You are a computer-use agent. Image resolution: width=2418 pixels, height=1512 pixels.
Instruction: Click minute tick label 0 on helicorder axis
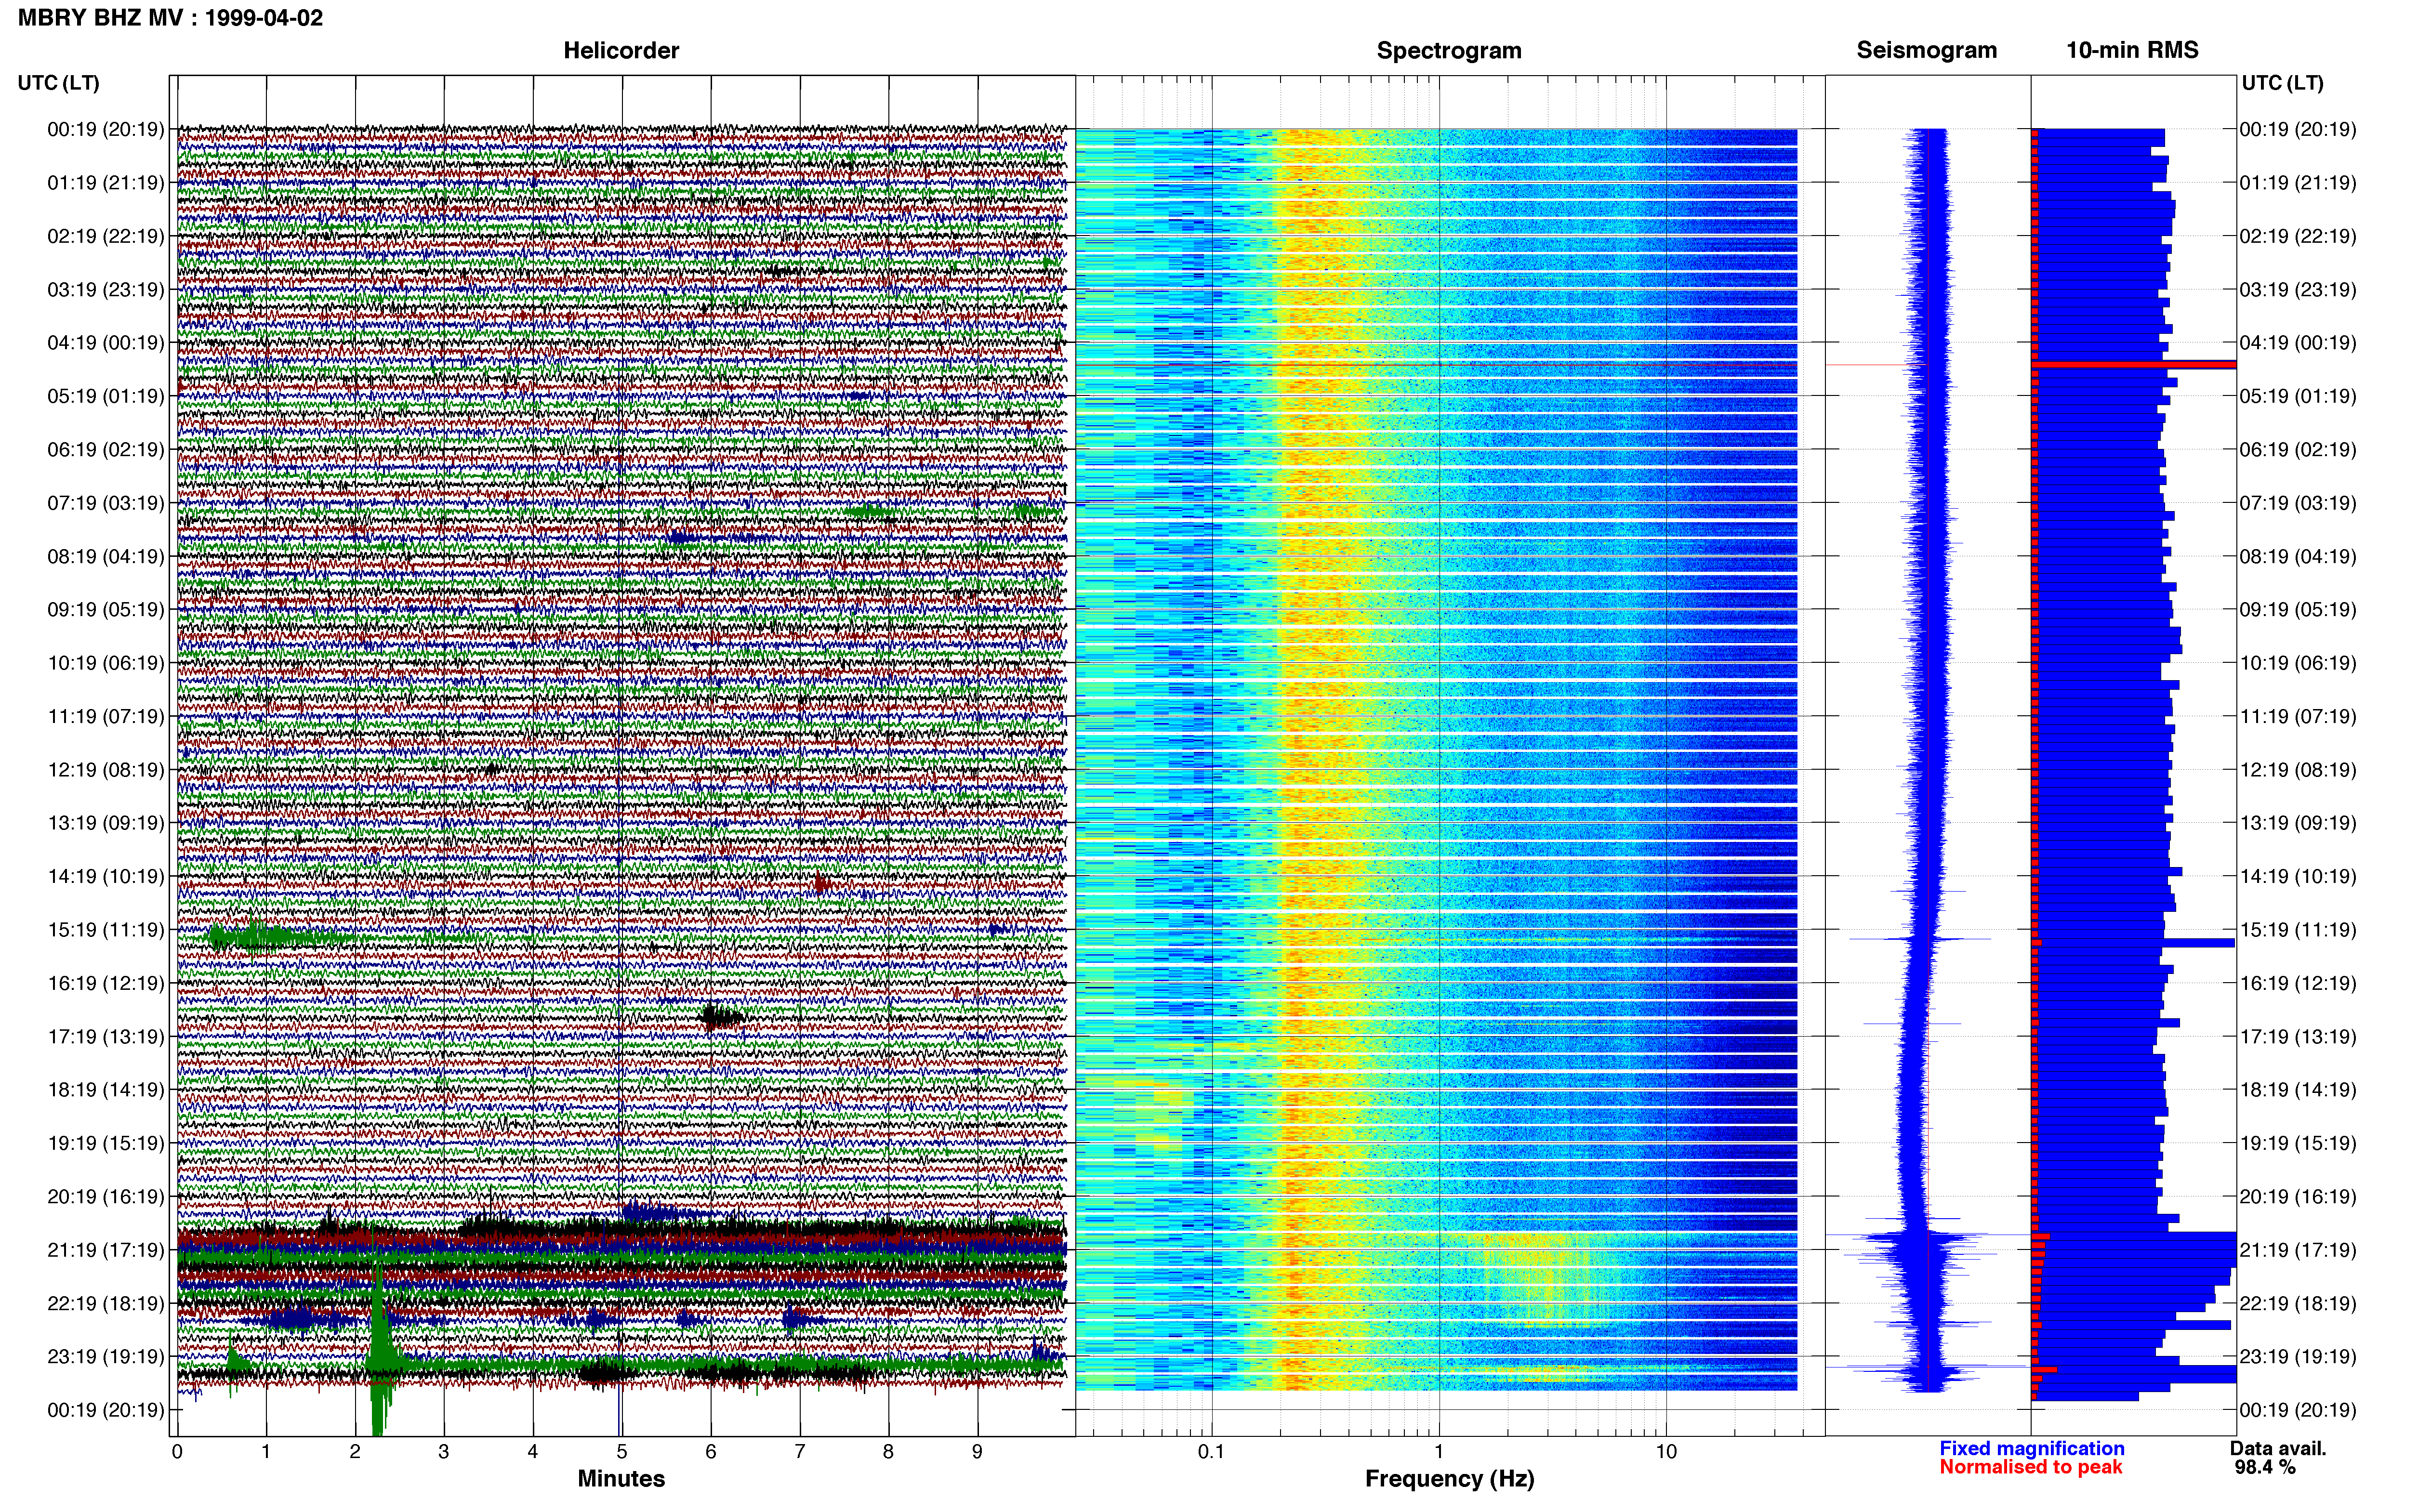[x=177, y=1452]
